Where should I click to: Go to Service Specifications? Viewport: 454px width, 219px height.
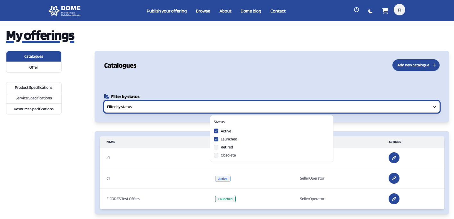(34, 98)
